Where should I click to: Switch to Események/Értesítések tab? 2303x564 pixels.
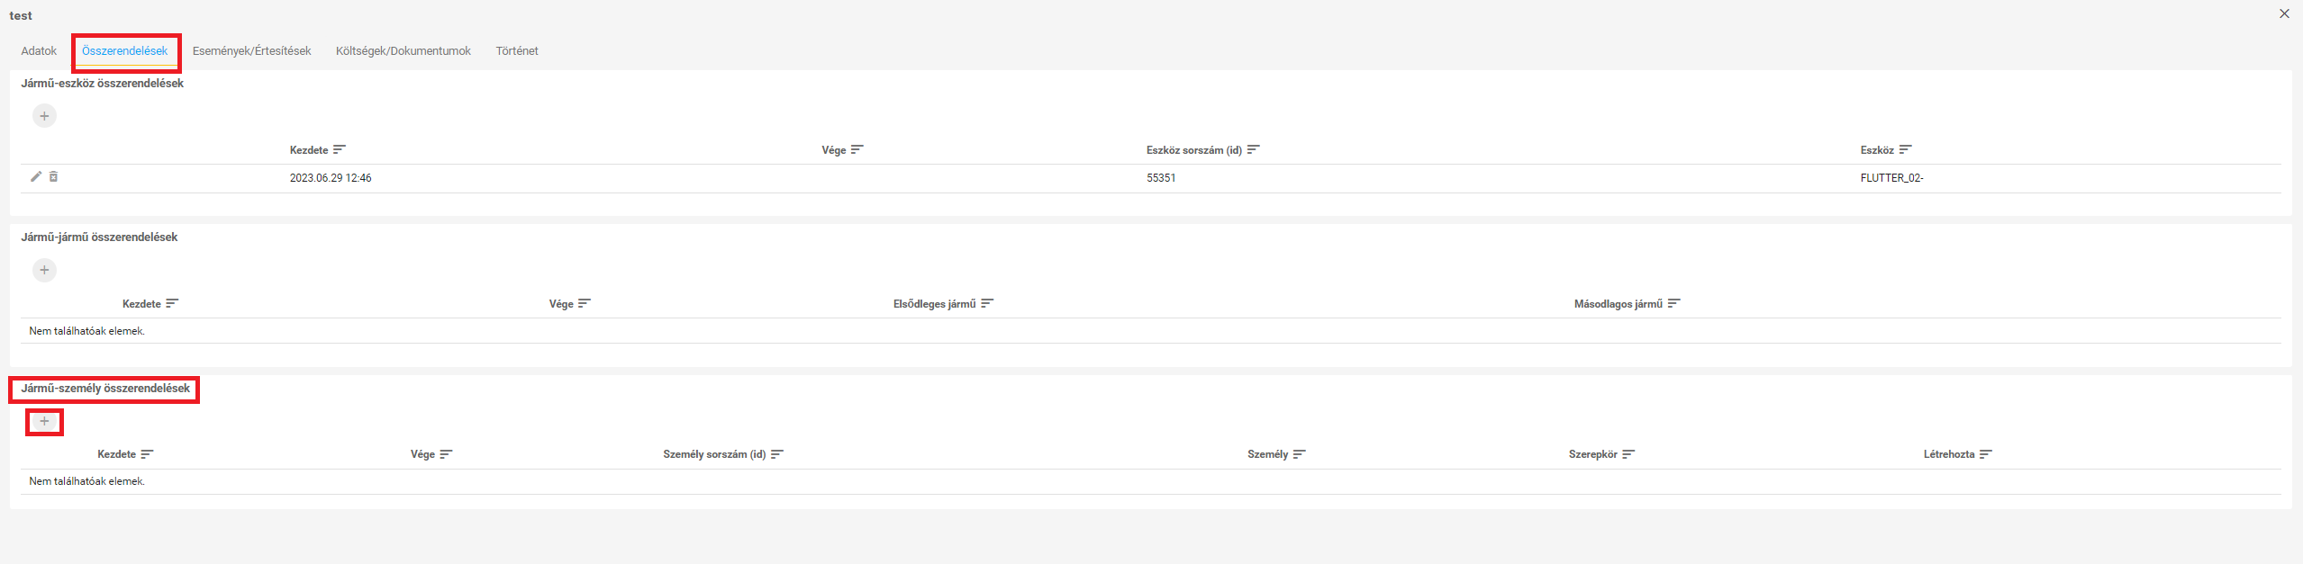251,51
